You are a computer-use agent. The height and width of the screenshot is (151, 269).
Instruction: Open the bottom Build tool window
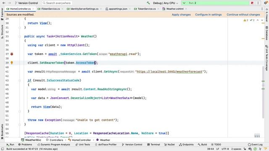(202, 144)
